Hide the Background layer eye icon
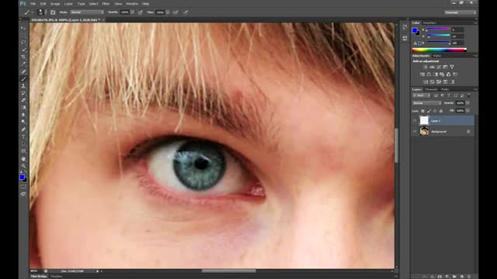 pos(415,131)
